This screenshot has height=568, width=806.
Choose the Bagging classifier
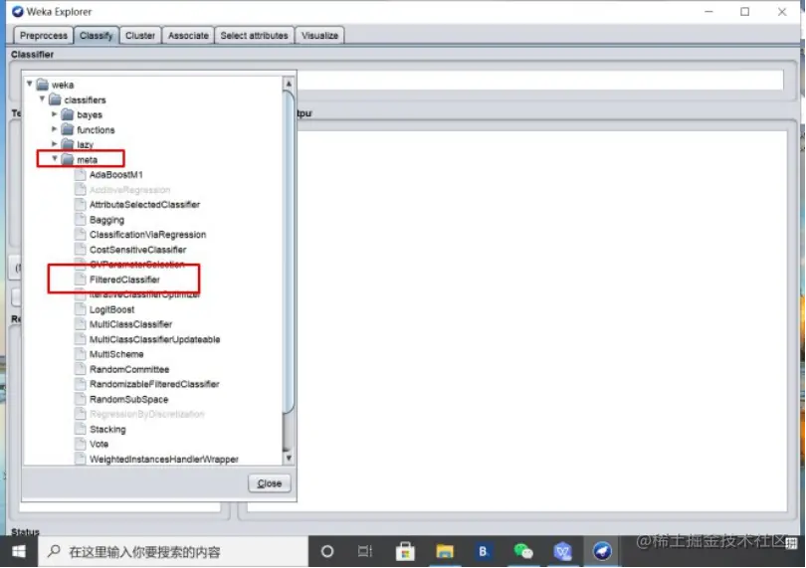point(106,220)
